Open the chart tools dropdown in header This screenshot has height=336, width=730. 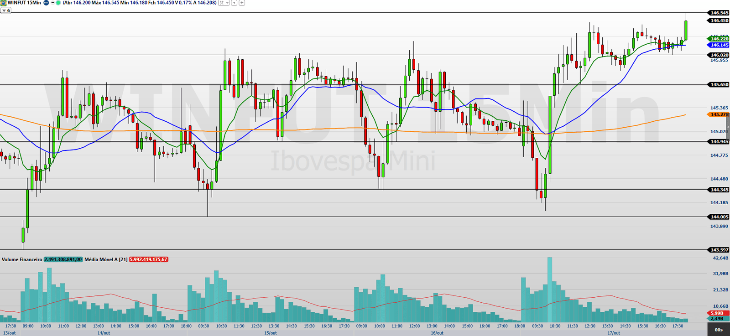click(x=224, y=3)
